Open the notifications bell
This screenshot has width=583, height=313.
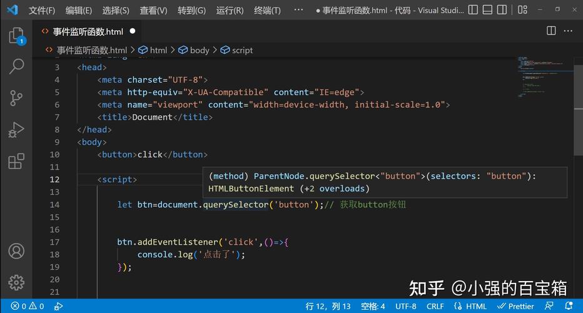click(x=569, y=306)
